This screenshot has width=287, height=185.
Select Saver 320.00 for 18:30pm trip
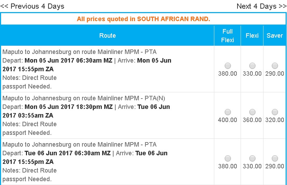click(x=275, y=112)
